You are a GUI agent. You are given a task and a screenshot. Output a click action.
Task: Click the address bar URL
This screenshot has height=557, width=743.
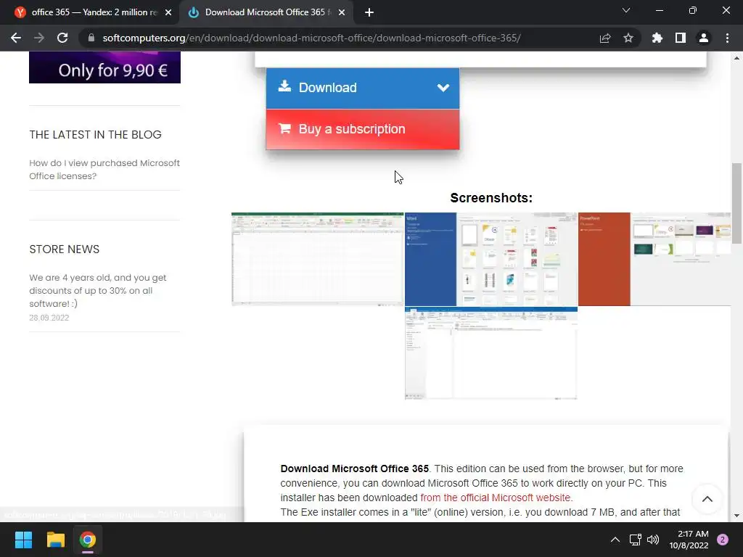[x=311, y=38]
